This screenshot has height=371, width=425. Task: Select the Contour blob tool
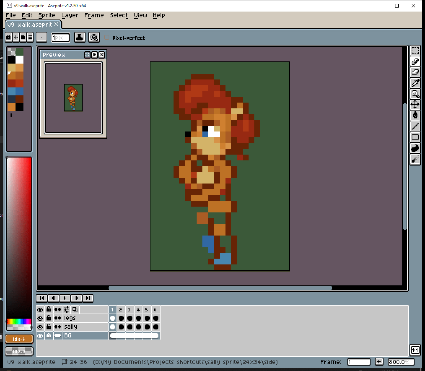pos(415,148)
